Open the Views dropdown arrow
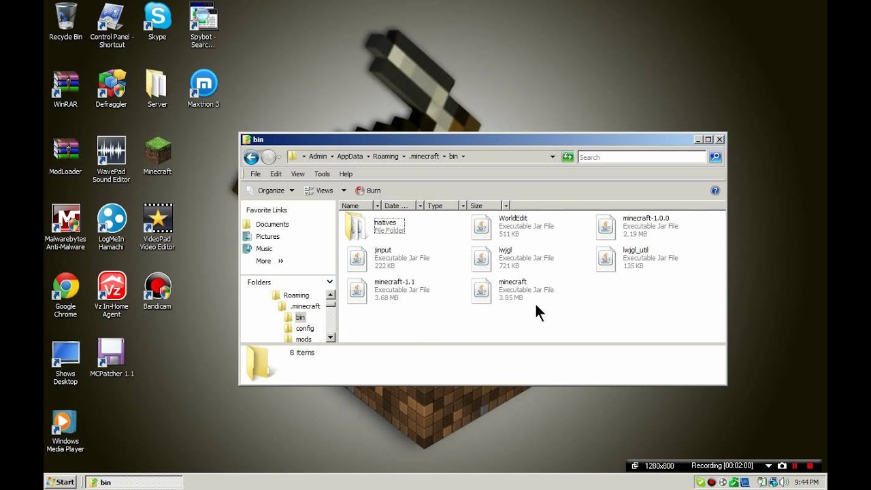 (x=344, y=191)
